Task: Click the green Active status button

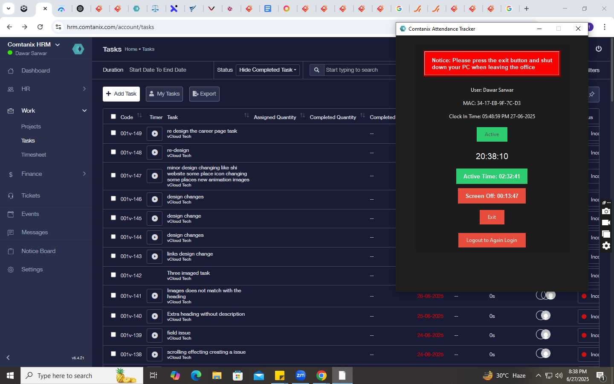Action: pos(492,134)
